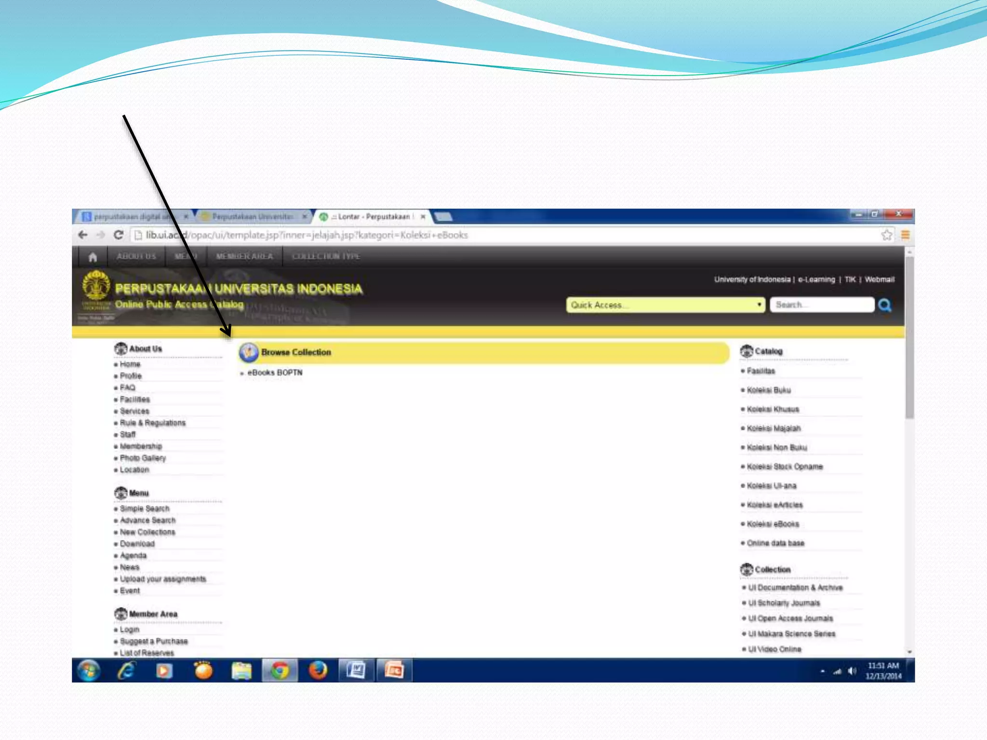Open the Koleksi eBooks catalog link
The height and width of the screenshot is (740, 987).
pos(773,524)
